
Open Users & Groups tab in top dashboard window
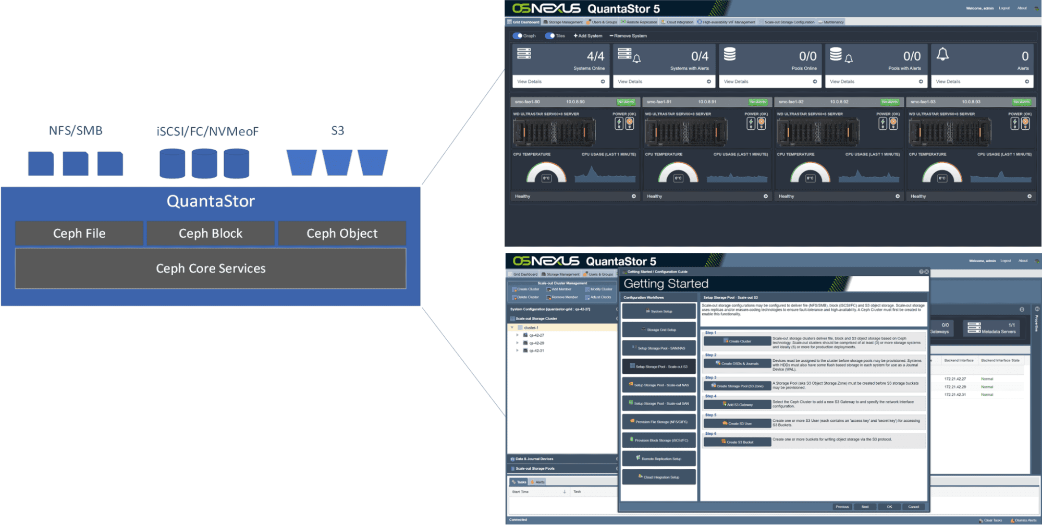tap(602, 22)
